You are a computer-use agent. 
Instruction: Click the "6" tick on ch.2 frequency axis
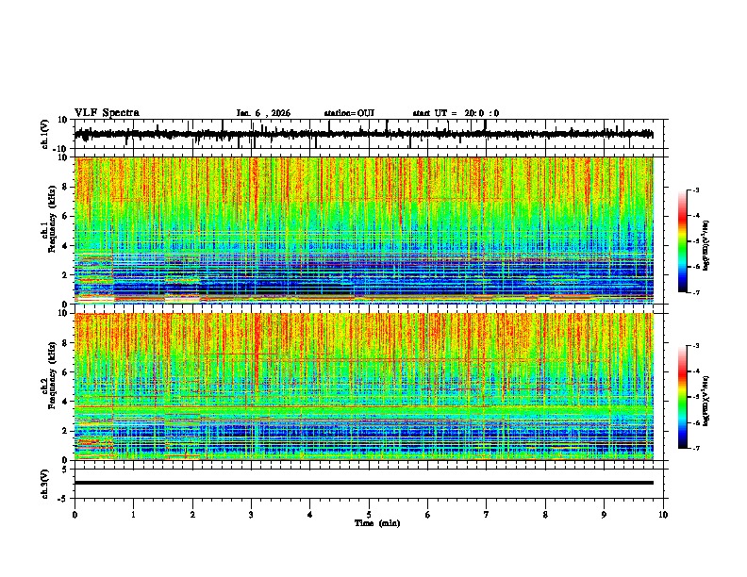[65, 372]
